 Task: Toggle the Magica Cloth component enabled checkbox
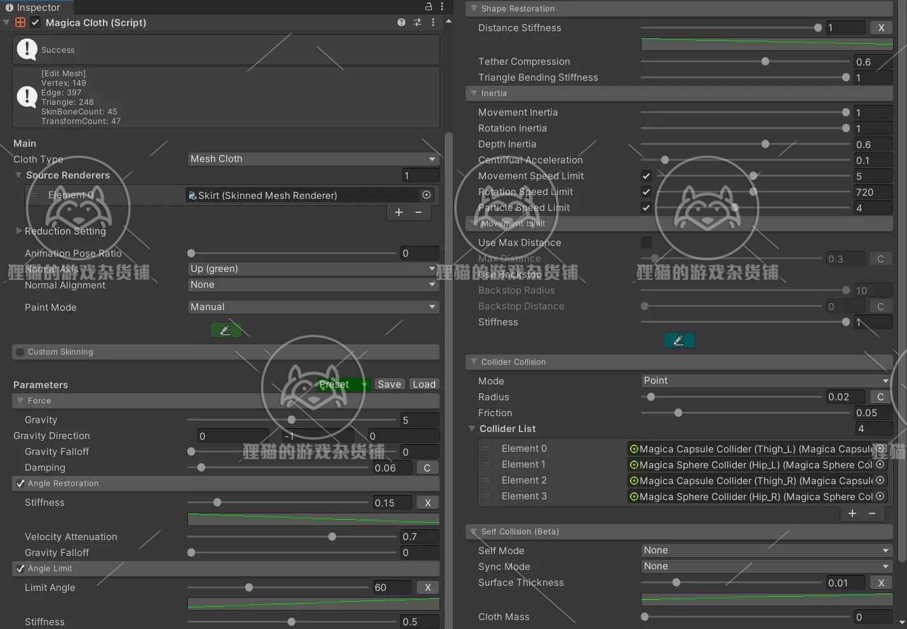(x=36, y=22)
